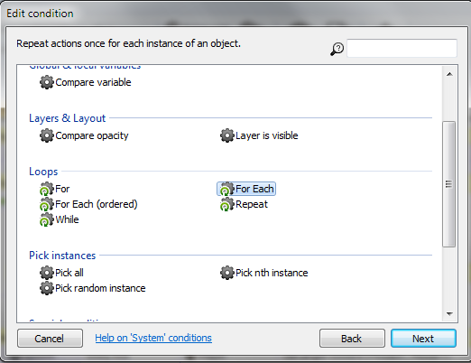Image resolution: width=471 pixels, height=363 pixels.
Task: Choose the For Each (ordered) loop icon
Action: click(x=47, y=204)
